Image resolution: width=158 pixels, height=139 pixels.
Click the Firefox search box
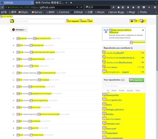(97, 7)
